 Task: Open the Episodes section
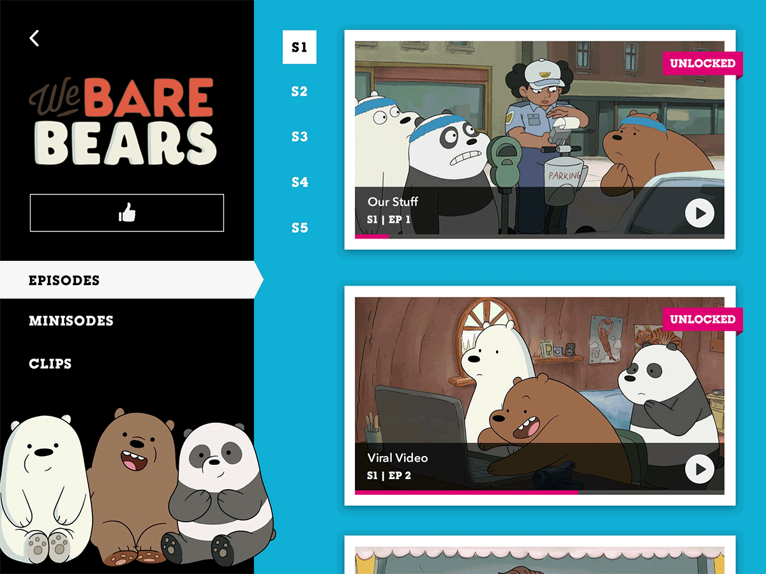coord(131,280)
